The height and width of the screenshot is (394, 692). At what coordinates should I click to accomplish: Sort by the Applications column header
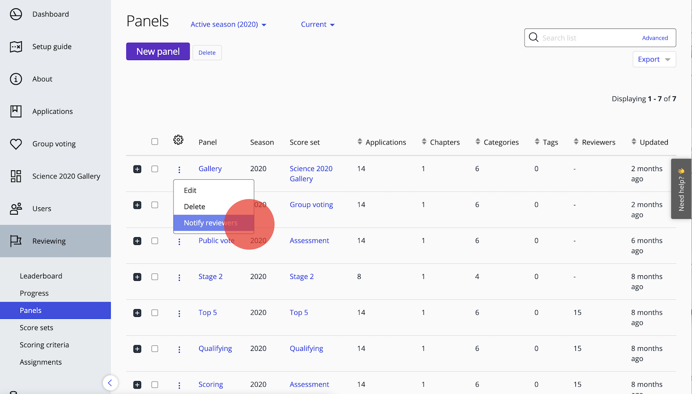385,142
